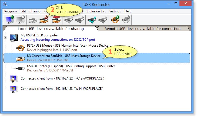Click grey checkmark icon right of teal one
Image resolution: width=197 pixels, height=117 pixels.
[103, 20]
